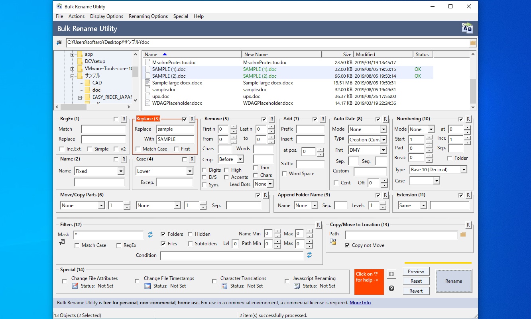The height and width of the screenshot is (319, 531).
Task: Reset Copy/Move to Location with R button
Action: (468, 225)
